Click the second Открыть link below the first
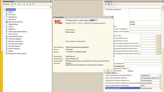This screenshot has width=164, height=92. [132, 24]
